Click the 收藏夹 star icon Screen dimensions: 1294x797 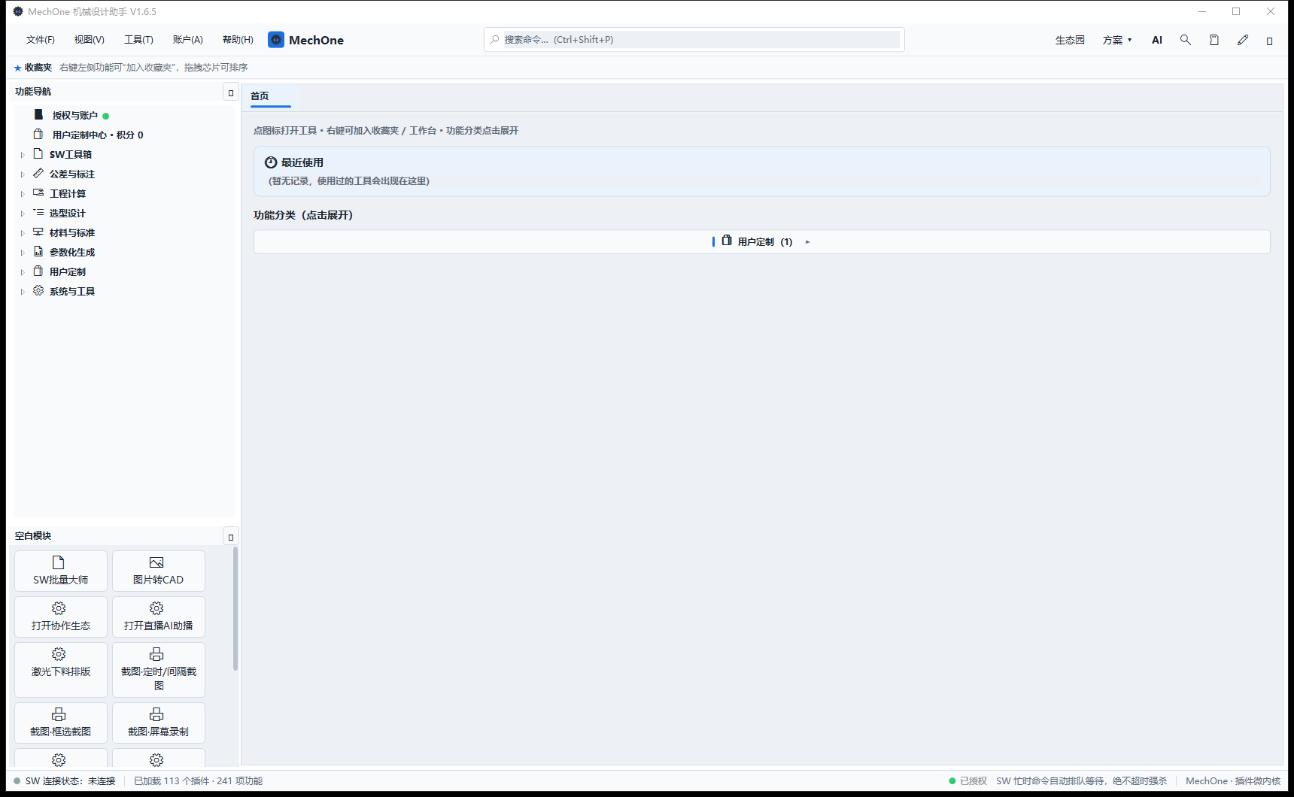click(18, 68)
